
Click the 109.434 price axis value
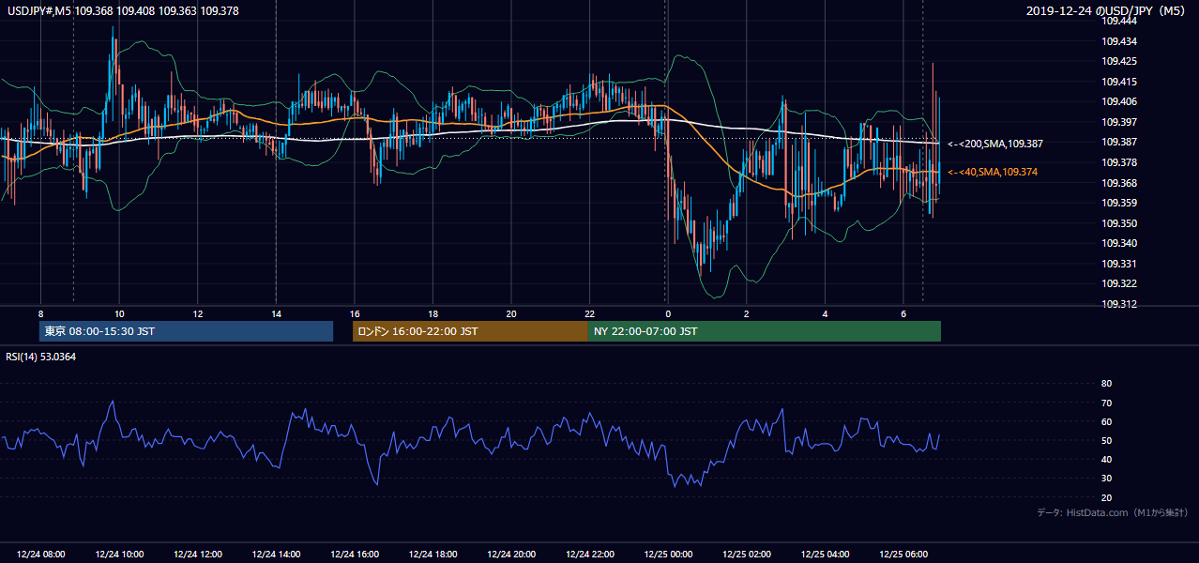(x=1119, y=41)
